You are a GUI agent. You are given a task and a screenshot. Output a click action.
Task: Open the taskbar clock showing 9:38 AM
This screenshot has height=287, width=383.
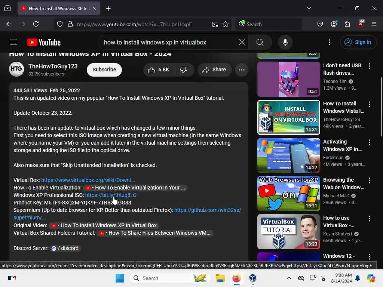point(341,278)
